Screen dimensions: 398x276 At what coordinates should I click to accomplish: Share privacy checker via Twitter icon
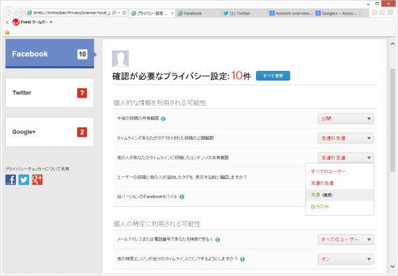[x=24, y=180]
